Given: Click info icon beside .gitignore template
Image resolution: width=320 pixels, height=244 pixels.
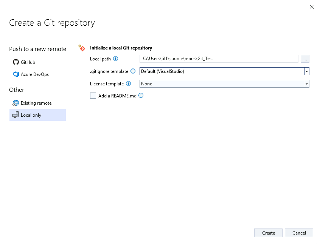Looking at the screenshot, I should point(133,71).
